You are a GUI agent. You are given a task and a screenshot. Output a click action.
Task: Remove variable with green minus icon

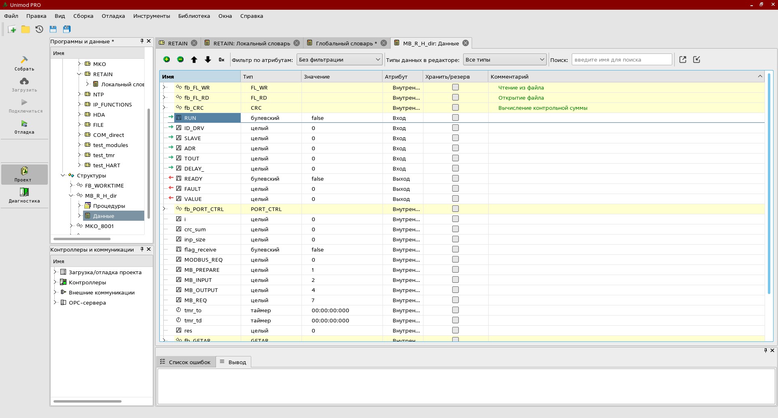[180, 60]
